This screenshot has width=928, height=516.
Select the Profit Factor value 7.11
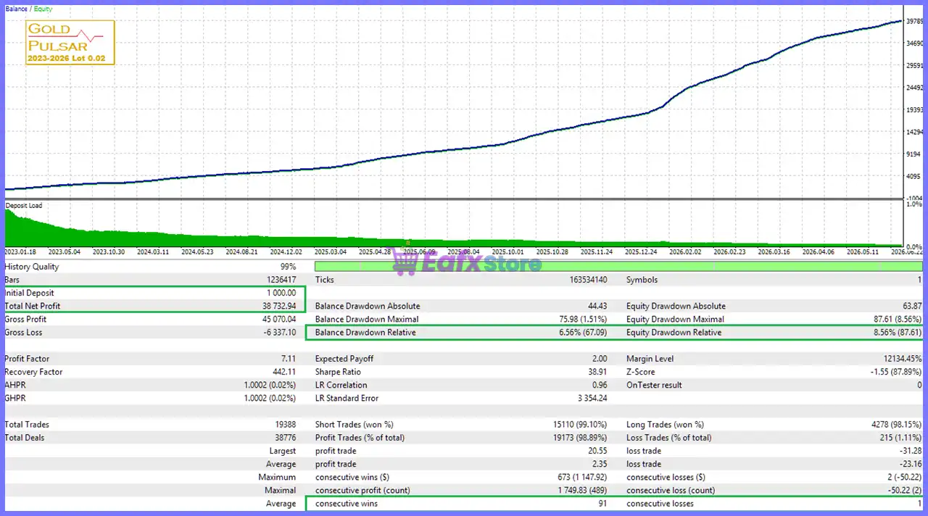287,359
